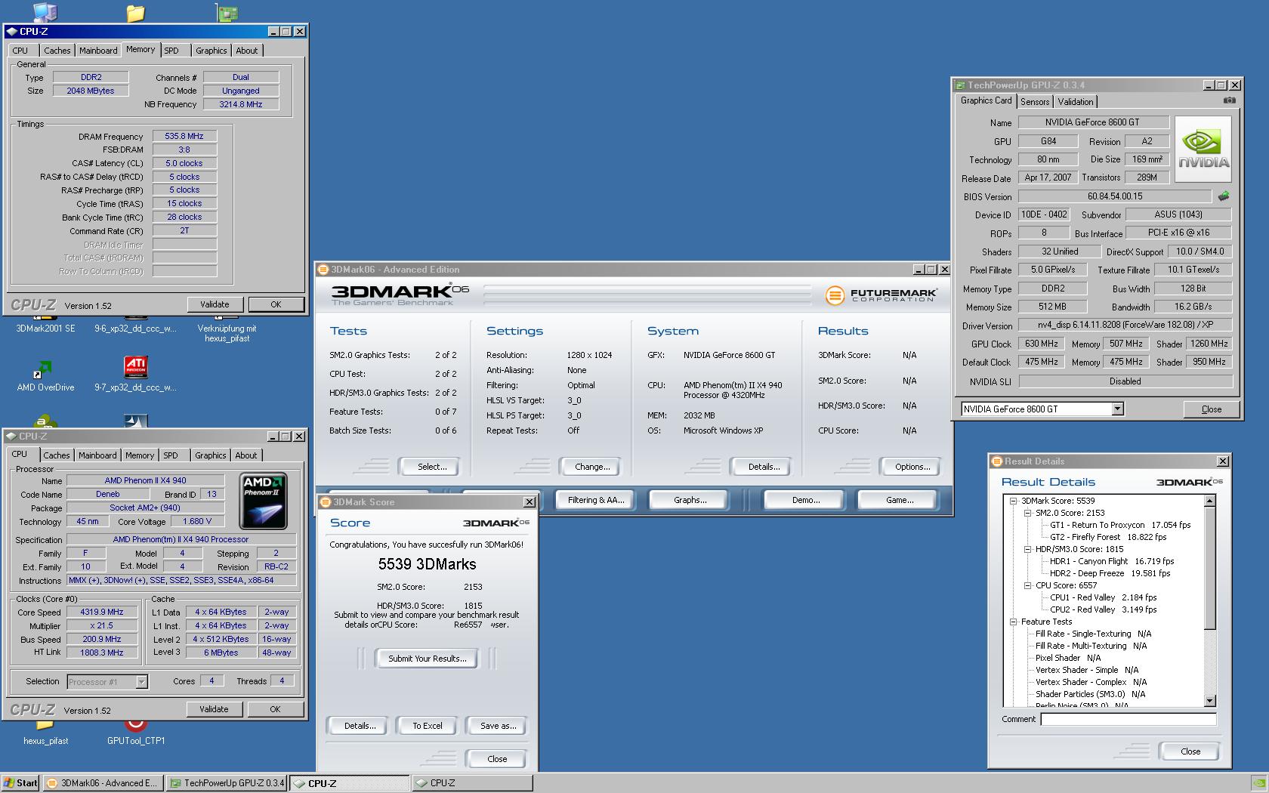Screen dimensions: 1269x793
Task: Open the Windows Start button
Action: 21,783
